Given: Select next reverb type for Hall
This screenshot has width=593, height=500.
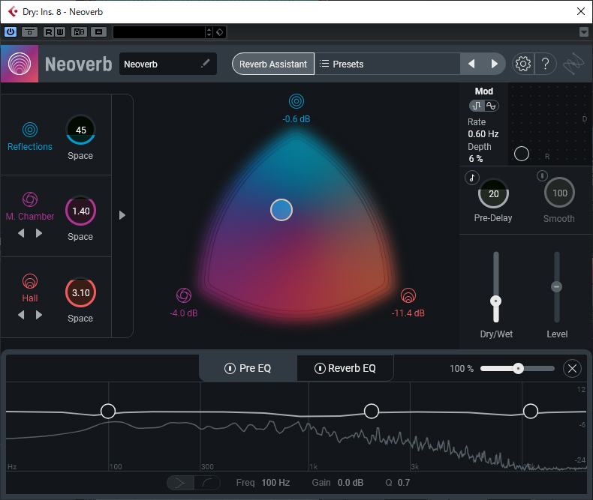Looking at the screenshot, I should [38, 315].
